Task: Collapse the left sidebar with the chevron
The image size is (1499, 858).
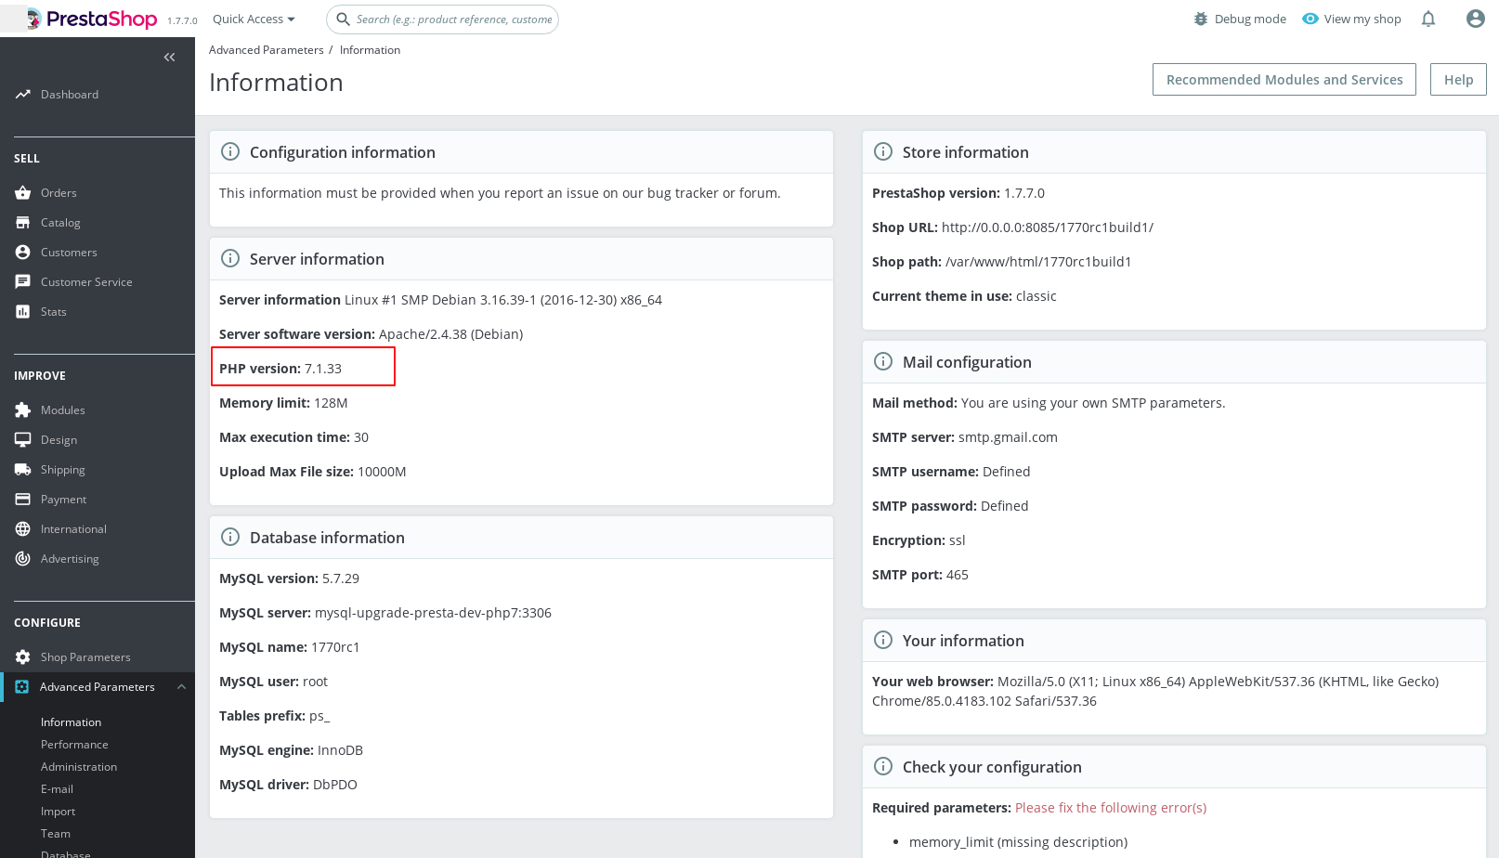Action: (169, 57)
